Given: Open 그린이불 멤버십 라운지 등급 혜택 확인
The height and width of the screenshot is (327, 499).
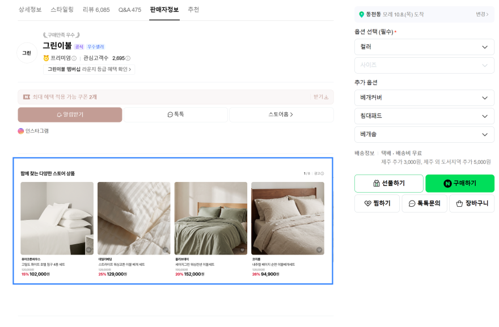Looking at the screenshot, I should pos(89,69).
